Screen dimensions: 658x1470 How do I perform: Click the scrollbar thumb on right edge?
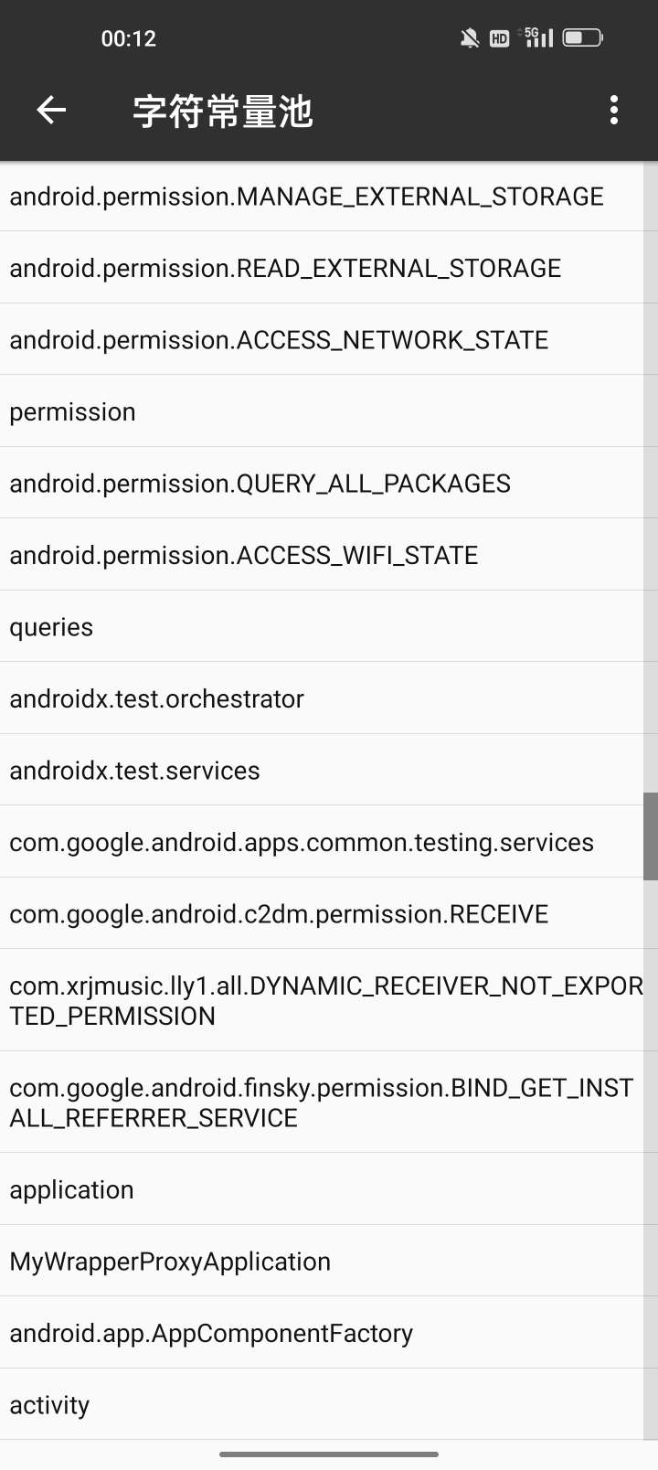(651, 836)
